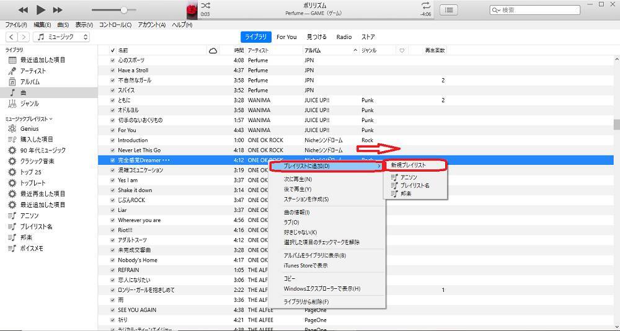The image size is (620, 331).
Task: Navigate back with the left arrow button
Action: coord(11,37)
